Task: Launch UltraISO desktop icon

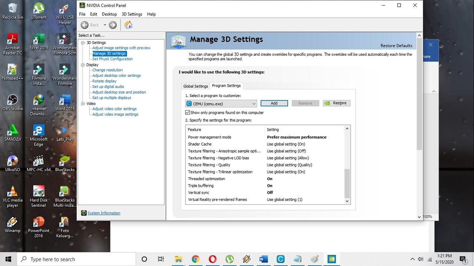Action: tap(13, 164)
